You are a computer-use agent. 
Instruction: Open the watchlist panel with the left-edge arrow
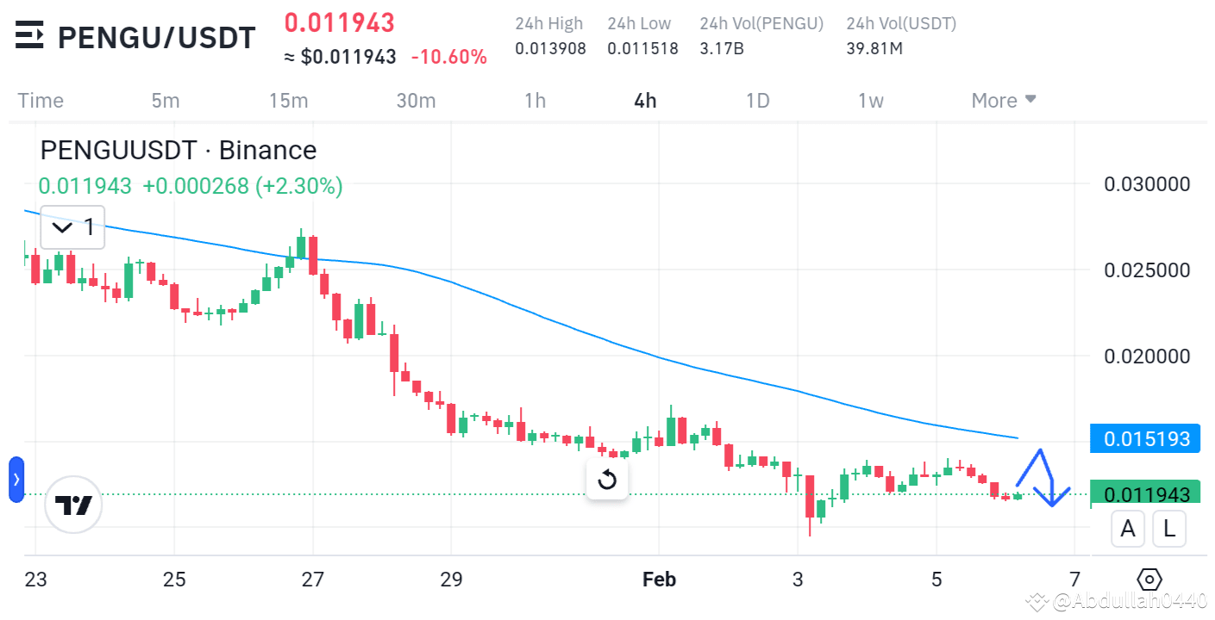coord(16,480)
